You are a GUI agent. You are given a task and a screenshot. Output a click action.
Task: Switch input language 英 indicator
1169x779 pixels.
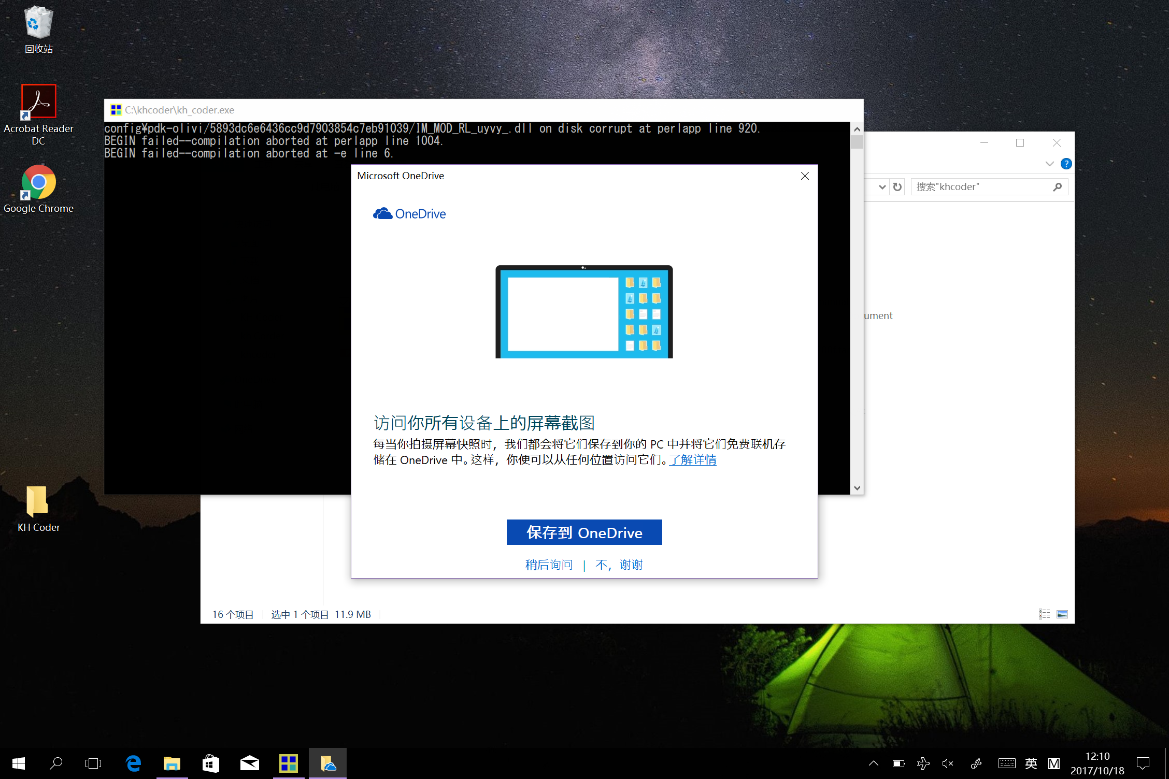pos(1031,763)
